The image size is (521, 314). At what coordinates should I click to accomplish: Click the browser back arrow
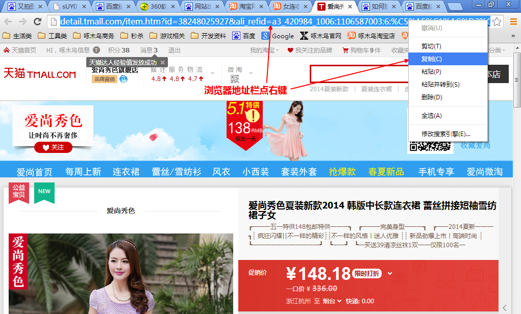[8, 22]
